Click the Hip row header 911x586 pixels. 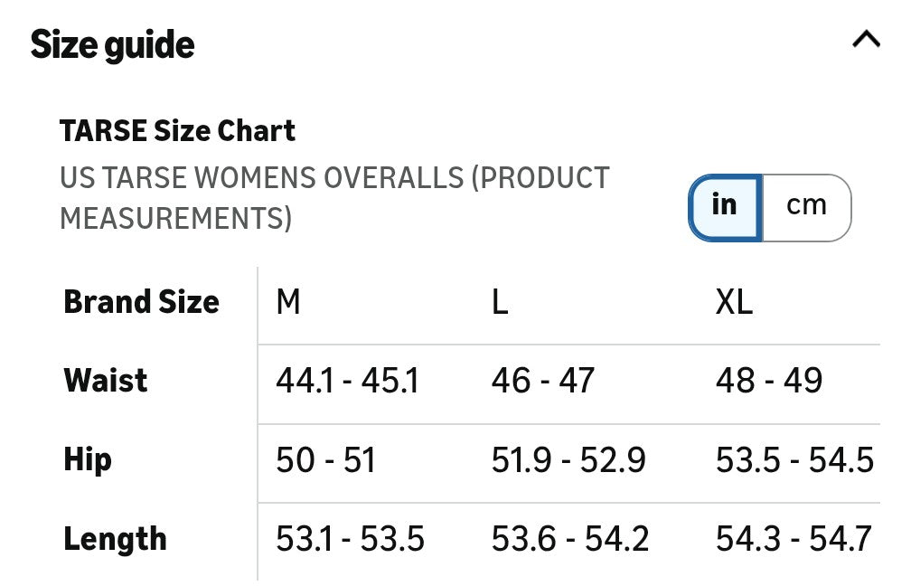point(88,459)
